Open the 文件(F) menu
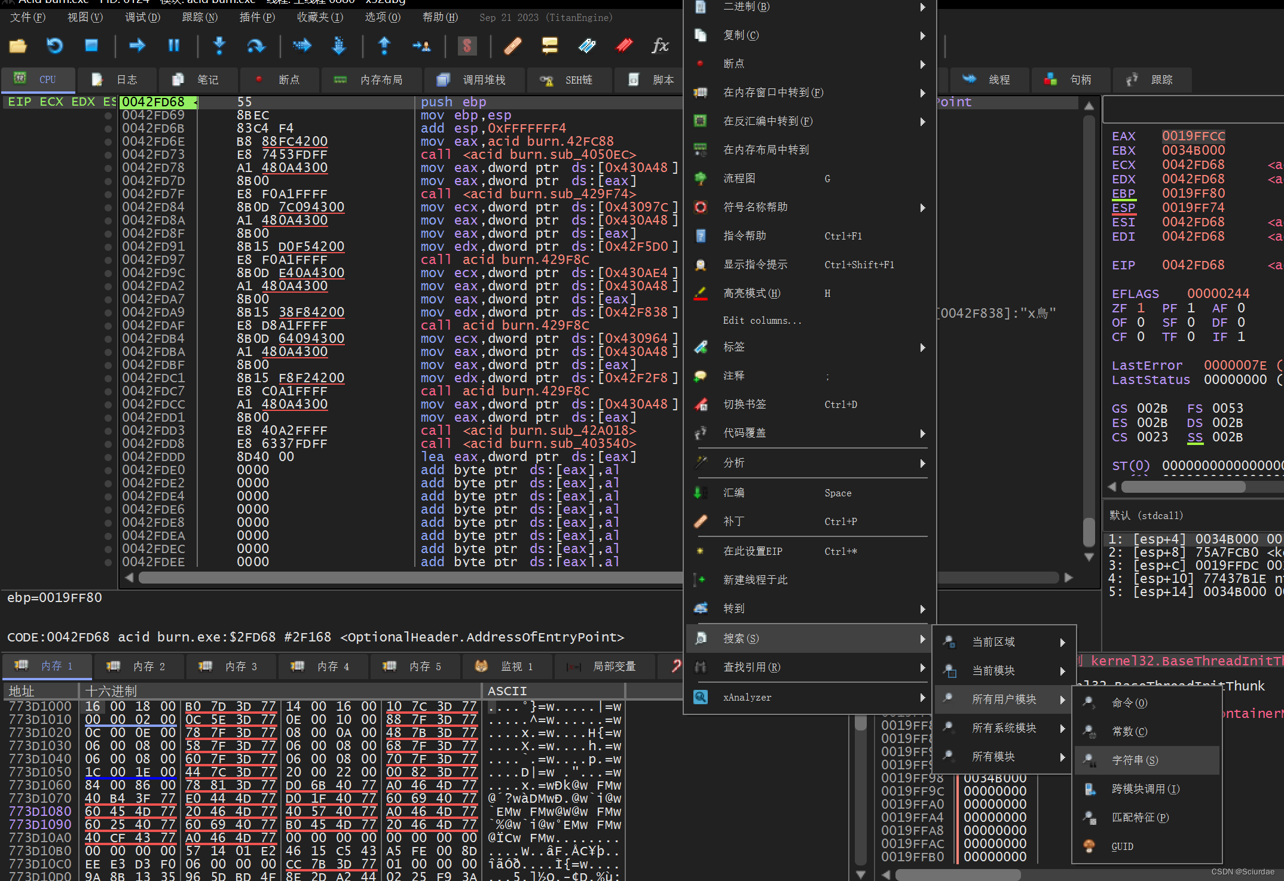The image size is (1284, 881). point(27,17)
